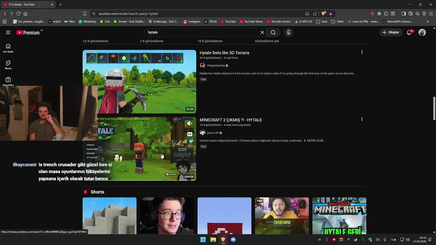Screen dimensions: 436x245
Task: Open the short with glasses-wearing streamer
Action: 167,216
